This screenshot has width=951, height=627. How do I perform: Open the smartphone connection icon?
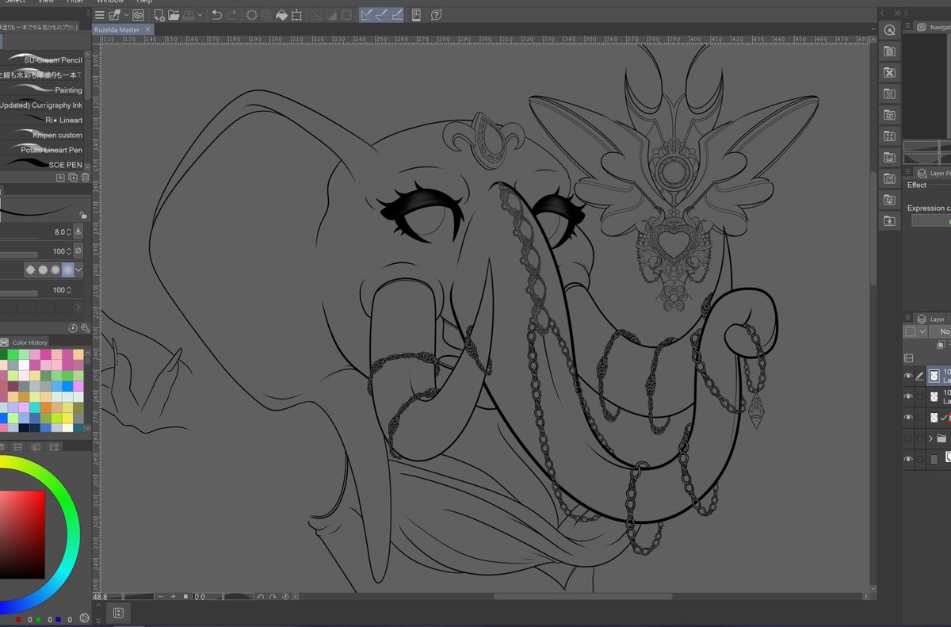pyautogui.click(x=416, y=15)
